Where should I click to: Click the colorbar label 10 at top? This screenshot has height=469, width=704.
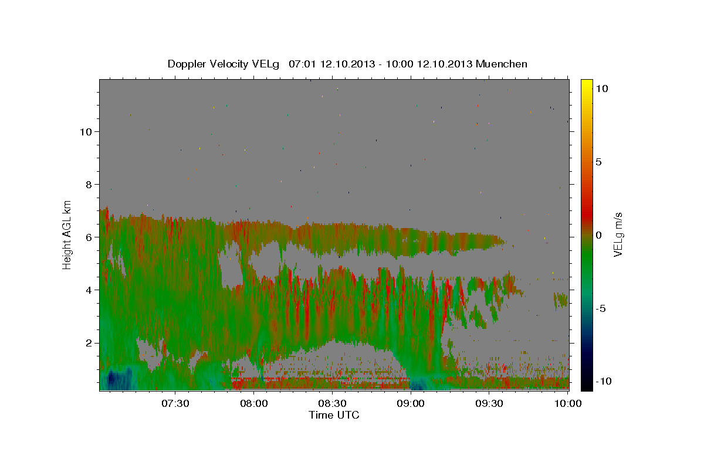coord(603,88)
